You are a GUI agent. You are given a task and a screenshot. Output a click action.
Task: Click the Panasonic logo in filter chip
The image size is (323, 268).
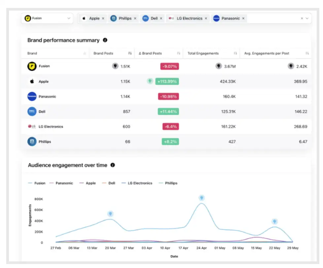pyautogui.click(x=216, y=18)
